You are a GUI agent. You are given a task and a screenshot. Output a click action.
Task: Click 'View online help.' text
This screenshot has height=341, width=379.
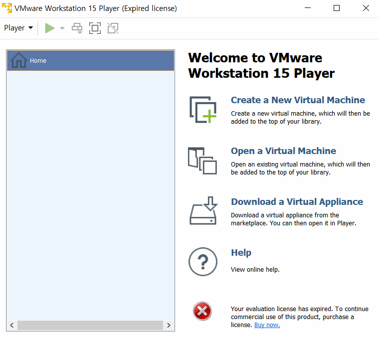coord(255,270)
